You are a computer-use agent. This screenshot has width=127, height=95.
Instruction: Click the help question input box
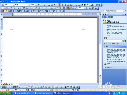(113, 11)
